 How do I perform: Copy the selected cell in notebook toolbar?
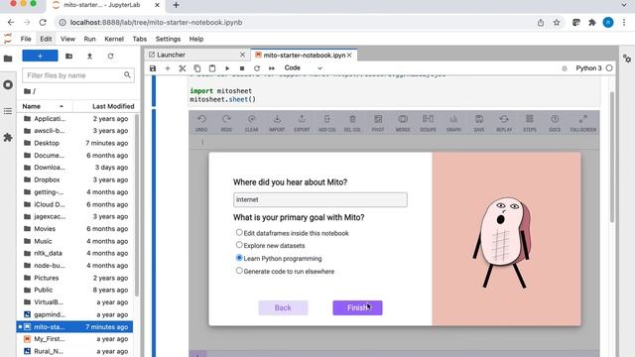[197, 68]
